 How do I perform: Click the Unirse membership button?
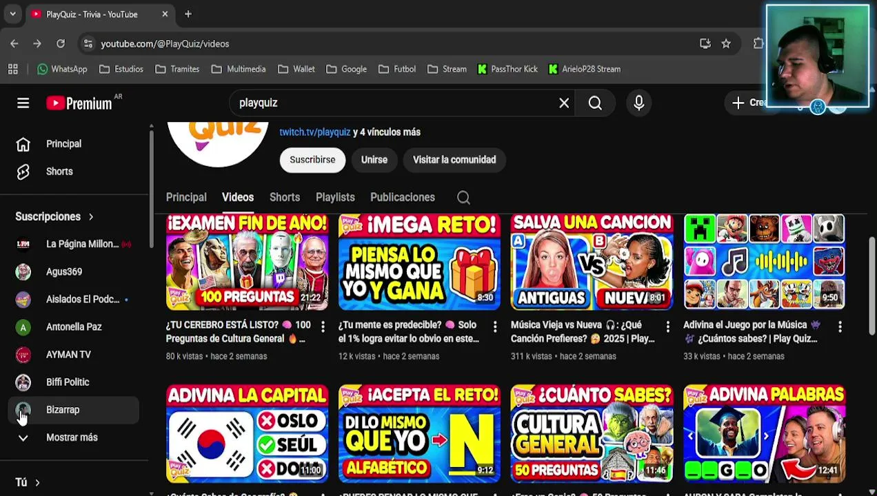tap(374, 160)
